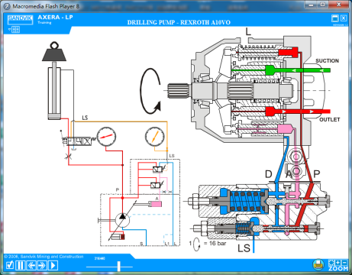352x275 pixels.
Task: Click the pink control piston A in the schematic
Action: tap(156, 204)
